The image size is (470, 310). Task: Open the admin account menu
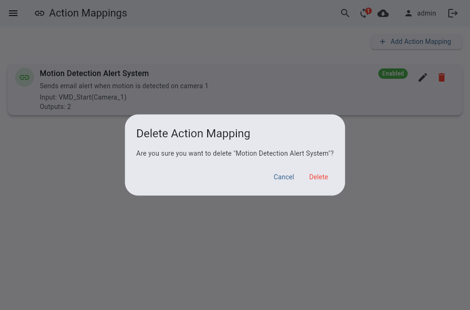click(426, 13)
